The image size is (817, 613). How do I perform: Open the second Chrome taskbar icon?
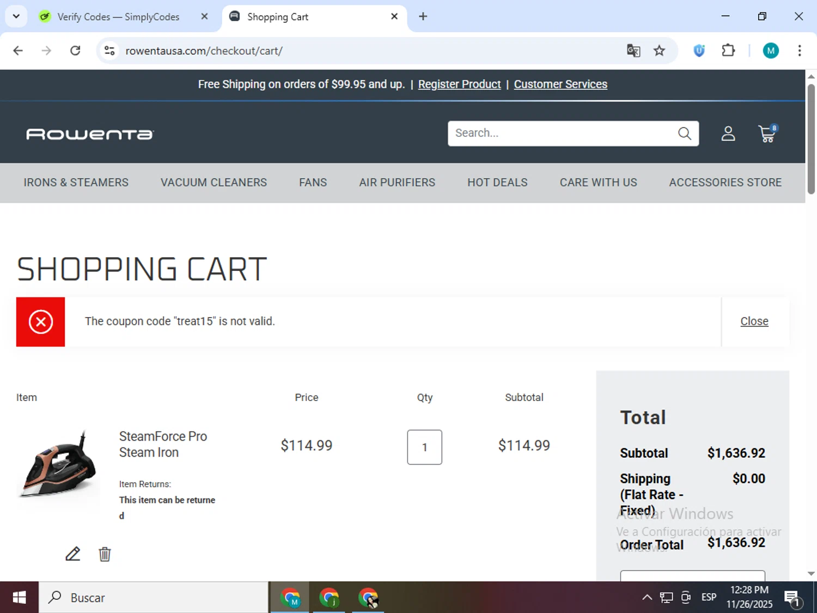tap(329, 598)
